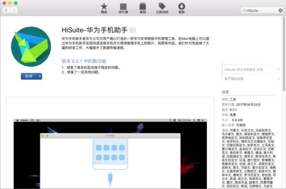Click the title HiSuite-华为手机助手

point(94,30)
